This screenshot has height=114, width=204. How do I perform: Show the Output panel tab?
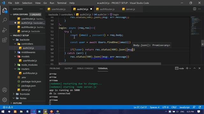coord(69,68)
